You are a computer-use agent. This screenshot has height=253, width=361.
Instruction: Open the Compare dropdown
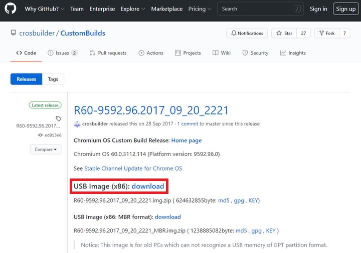(46, 149)
